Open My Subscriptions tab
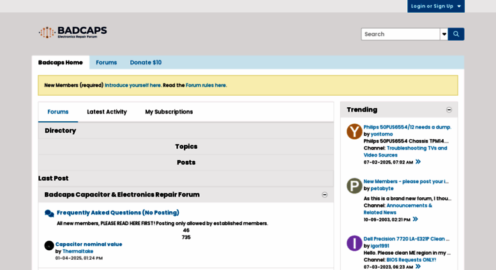 click(x=169, y=112)
